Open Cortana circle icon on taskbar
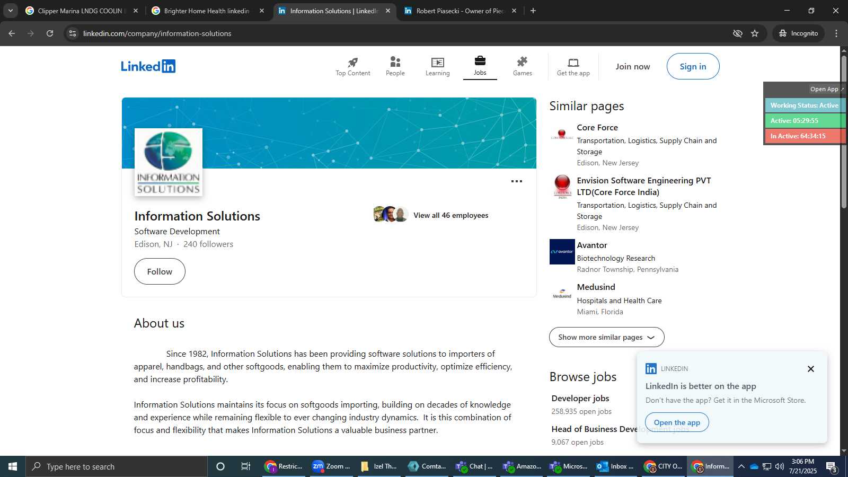The image size is (848, 477). click(220, 466)
